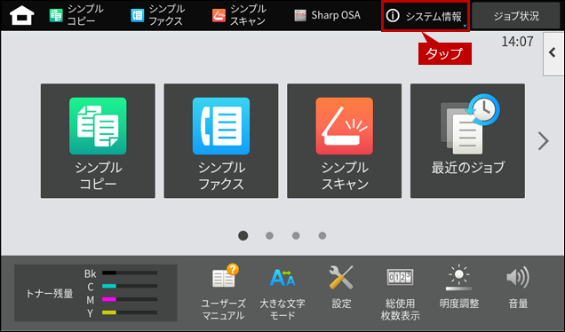Collapse the side panel arrow tab
This screenshot has width=565, height=332.
pyautogui.click(x=553, y=53)
